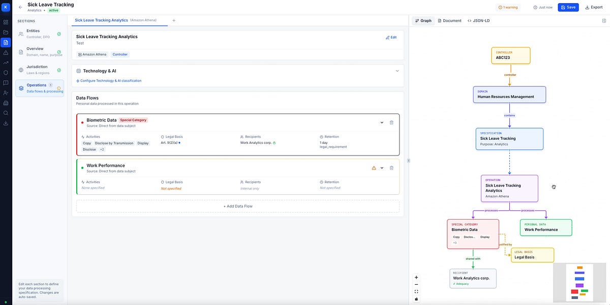Delete the Biometric Data flow with trash icon
610x305 pixels.
tap(391, 123)
